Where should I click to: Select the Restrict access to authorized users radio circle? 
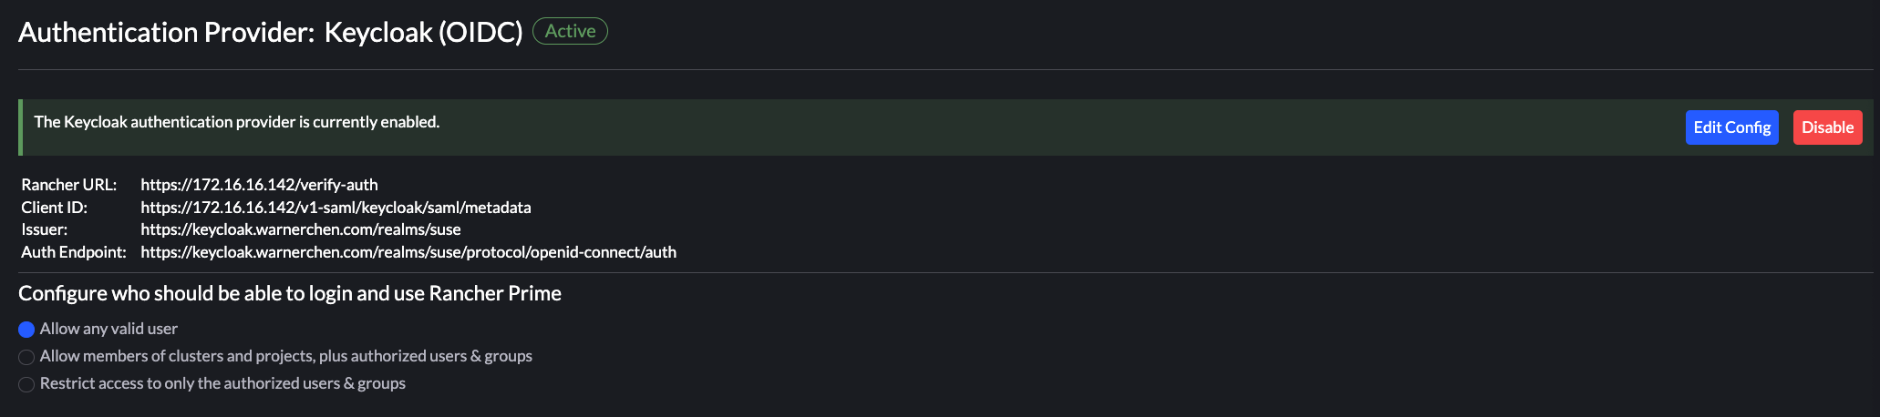pos(26,384)
